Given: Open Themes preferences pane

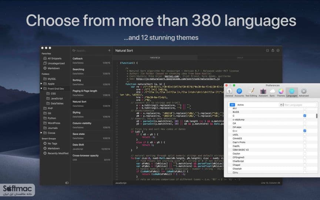Looking at the screenshot, I should 281,93.
